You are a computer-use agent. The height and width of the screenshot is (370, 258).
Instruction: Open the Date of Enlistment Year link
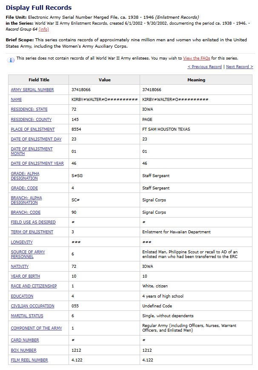coord(37,163)
